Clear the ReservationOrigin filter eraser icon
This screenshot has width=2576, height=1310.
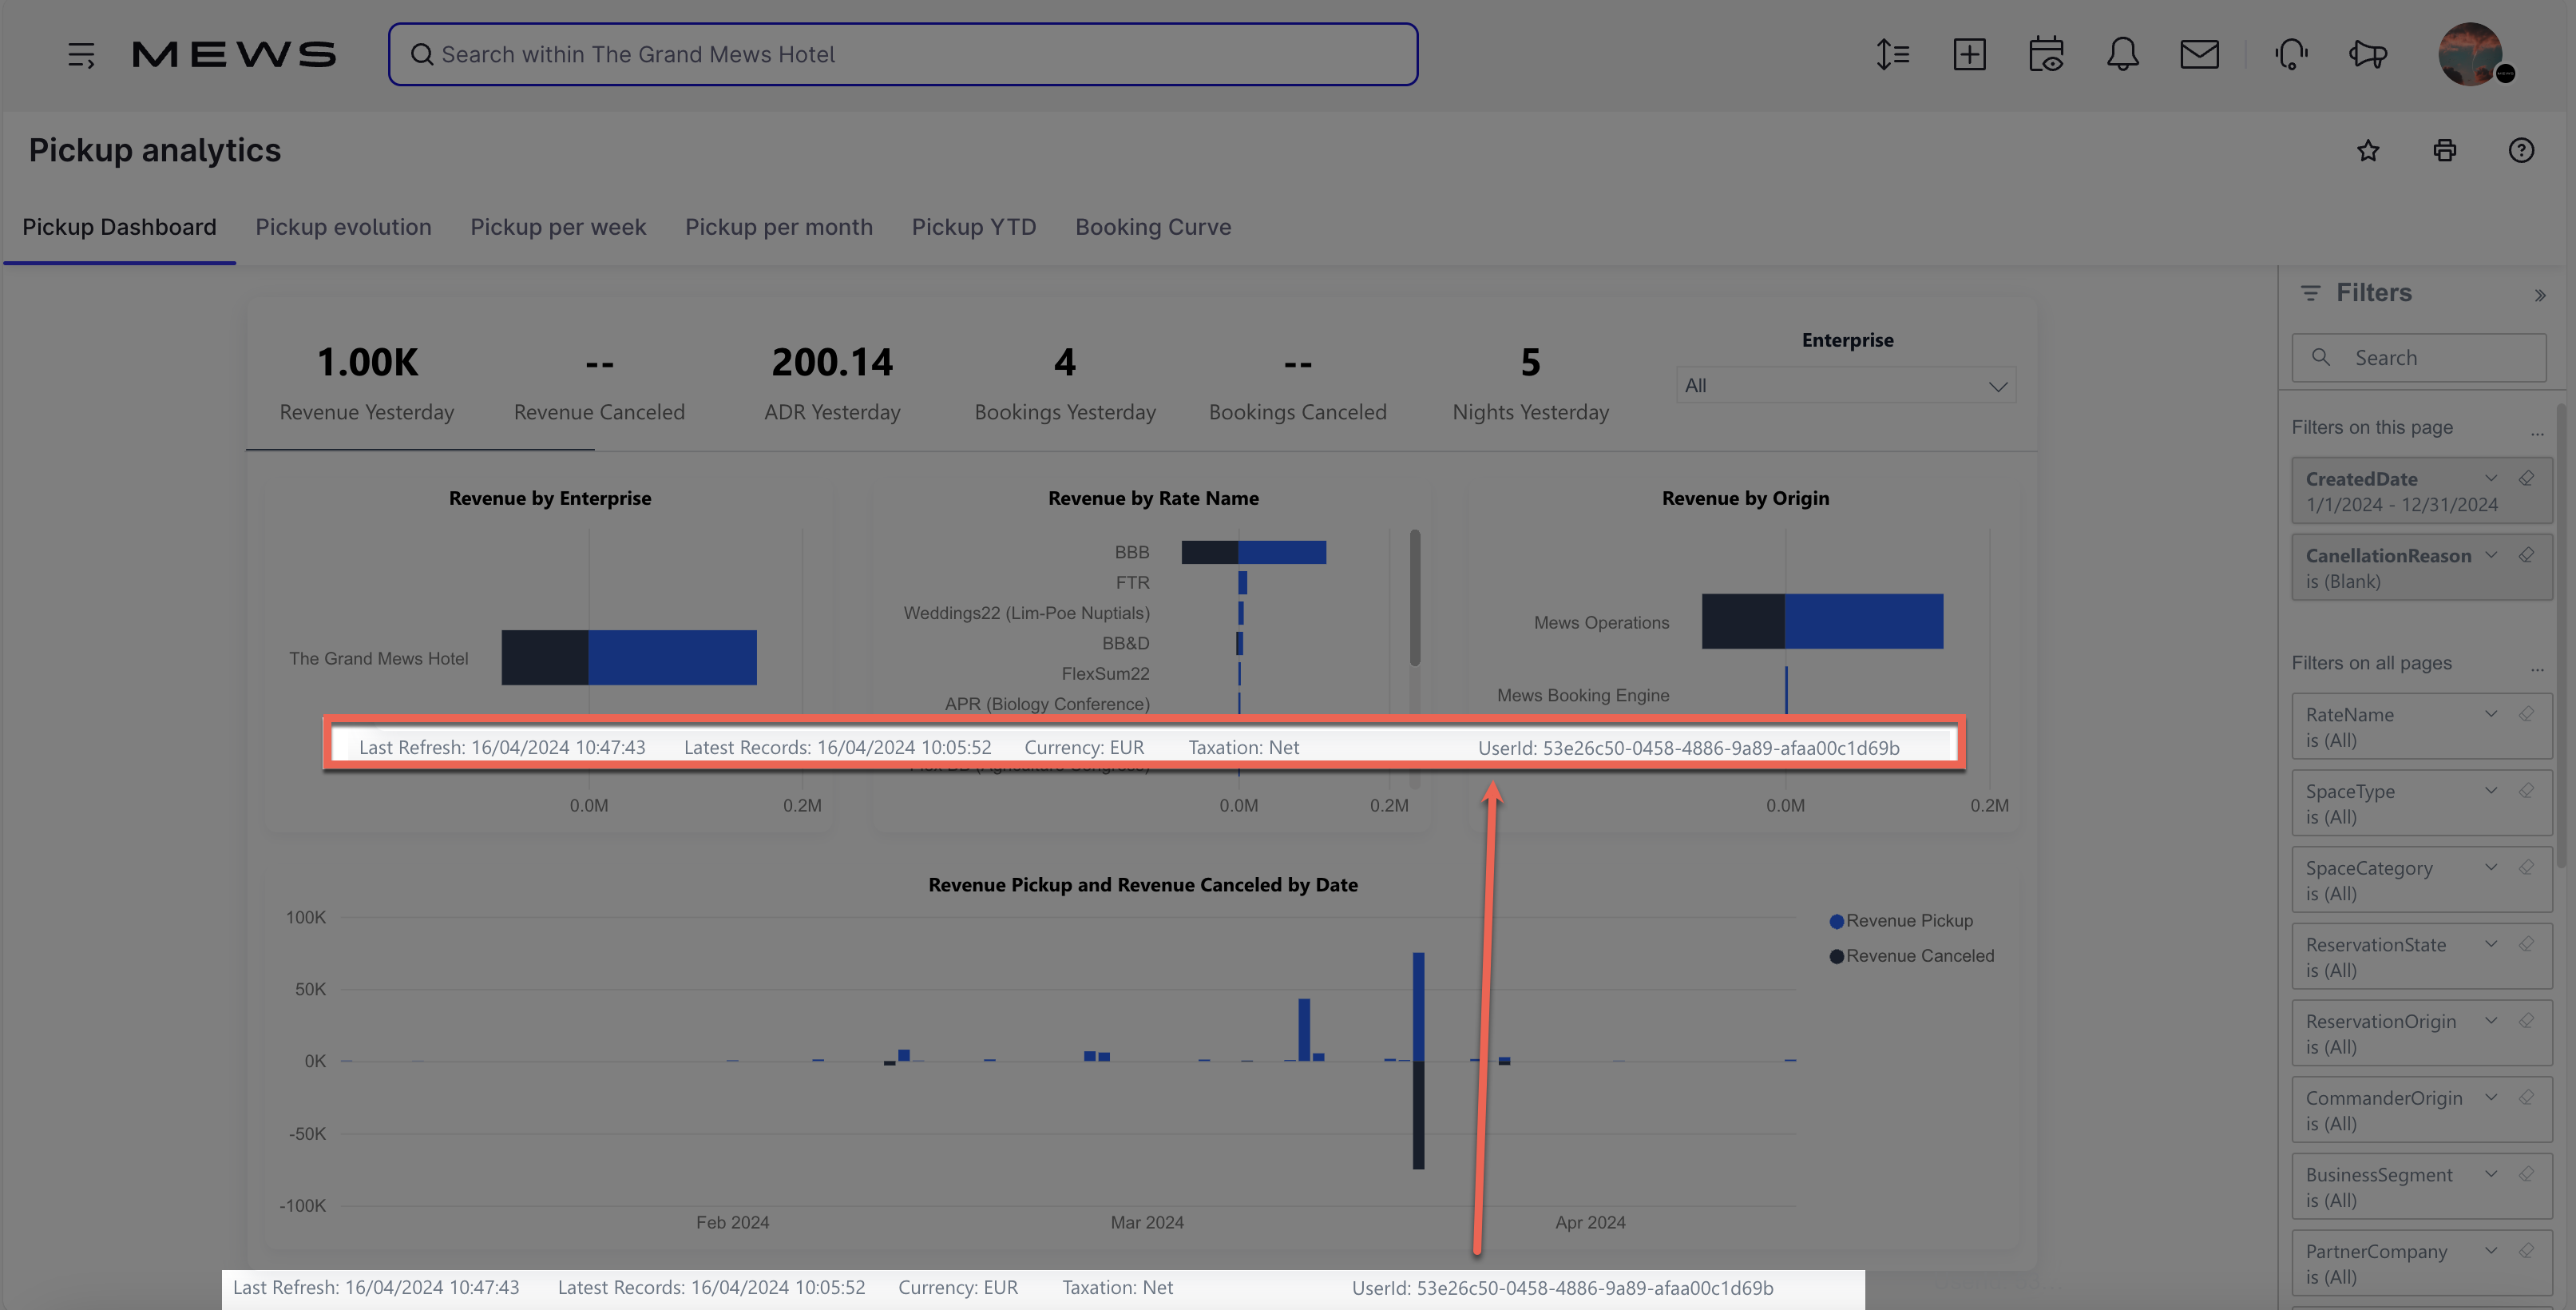point(2526,1021)
